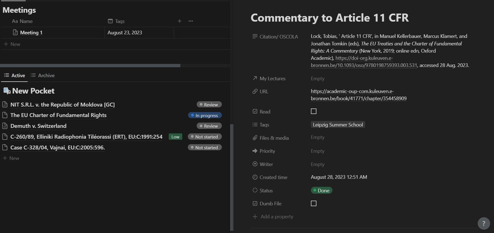
Task: Click page icon of EU Charter entry
Action: (5, 115)
